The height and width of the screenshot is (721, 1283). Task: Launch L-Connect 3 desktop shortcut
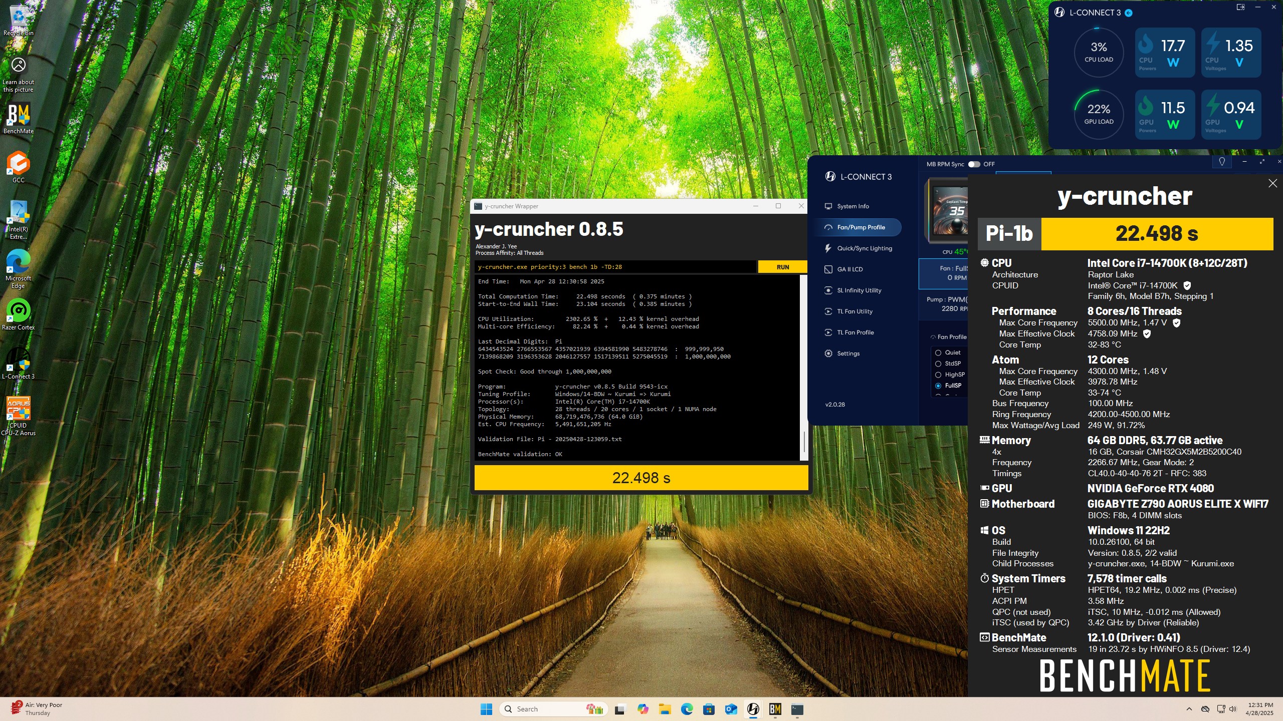pos(19,363)
